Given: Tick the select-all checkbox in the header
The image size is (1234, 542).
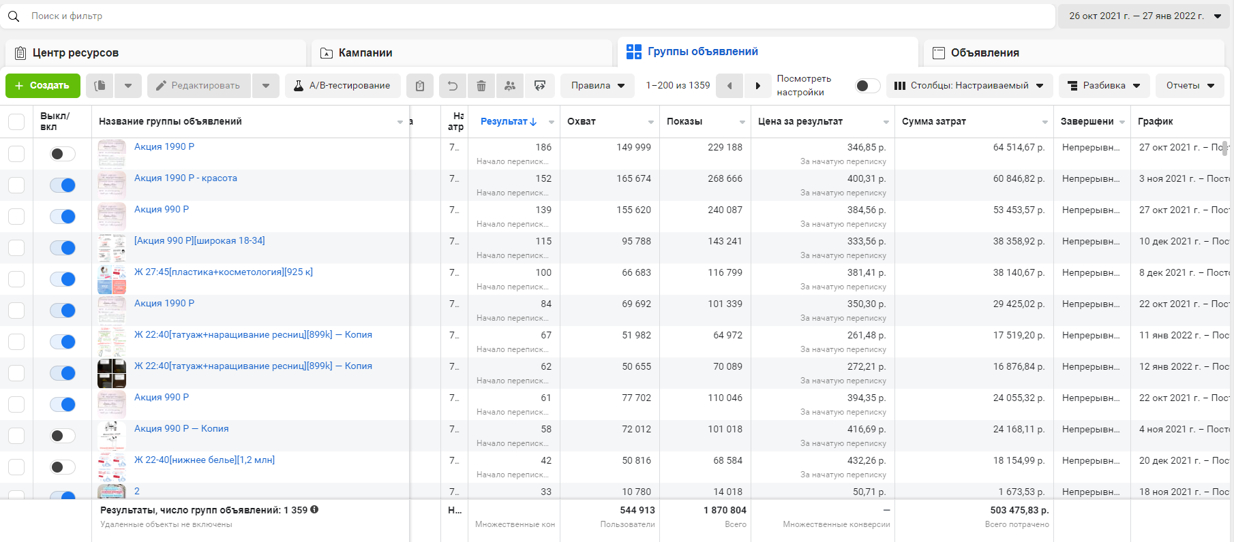Looking at the screenshot, I should coord(16,122).
